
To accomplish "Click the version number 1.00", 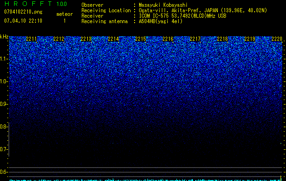I will pos(62,4).
